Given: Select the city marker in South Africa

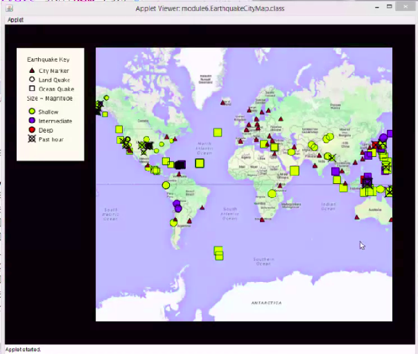Looking at the screenshot, I should coord(263,219).
